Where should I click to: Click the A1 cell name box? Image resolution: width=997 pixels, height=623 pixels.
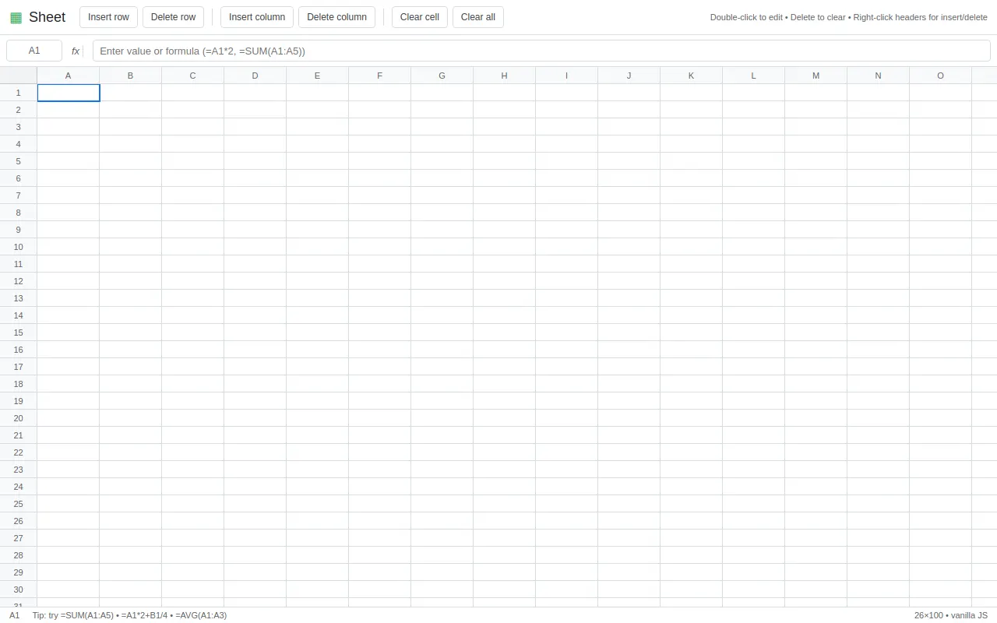click(34, 51)
